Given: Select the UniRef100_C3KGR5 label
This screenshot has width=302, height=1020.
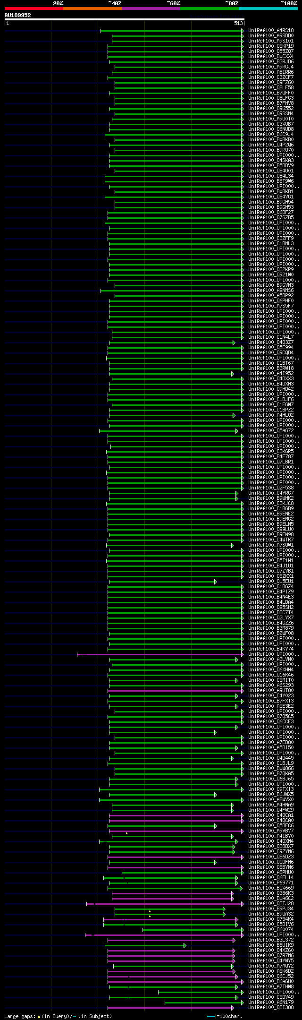Looking at the screenshot, I should (x=271, y=452).
